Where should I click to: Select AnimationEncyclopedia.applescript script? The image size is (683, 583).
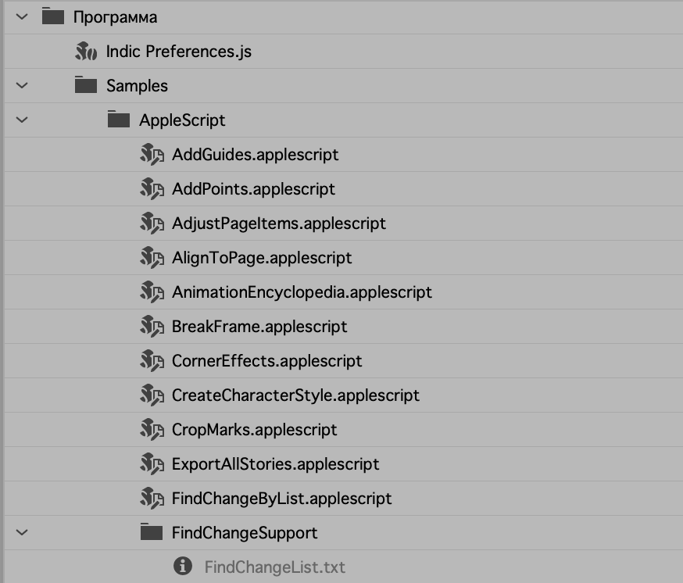pos(302,291)
